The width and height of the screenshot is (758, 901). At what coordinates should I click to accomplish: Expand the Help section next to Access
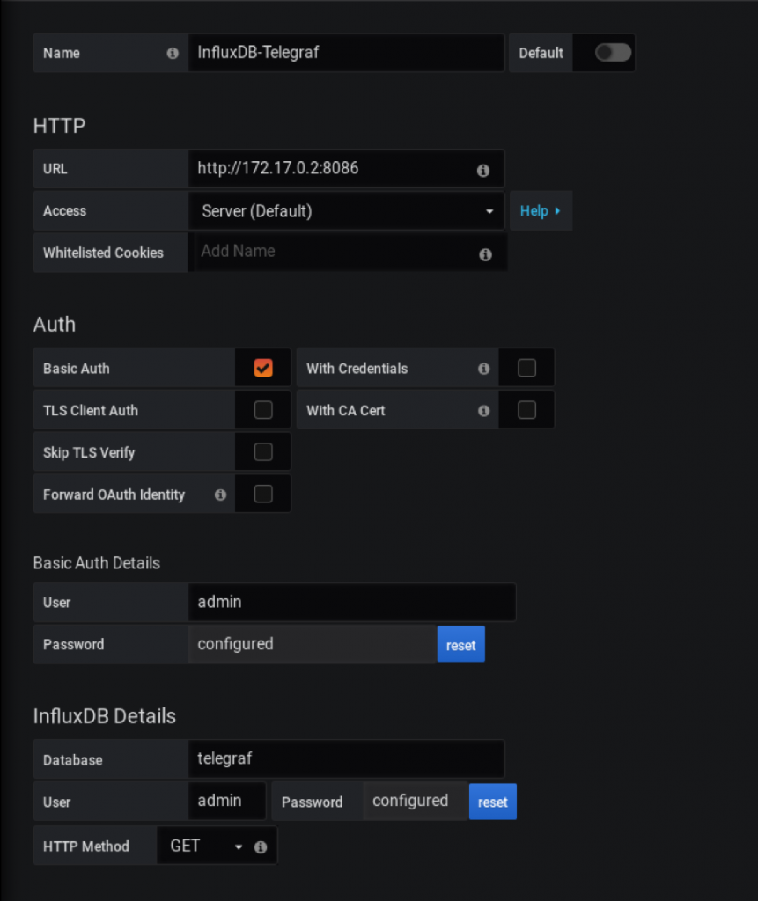click(x=541, y=211)
